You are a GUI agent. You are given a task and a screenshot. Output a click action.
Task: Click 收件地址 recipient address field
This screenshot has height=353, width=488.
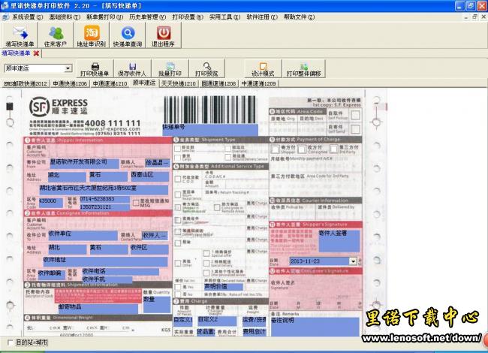tap(106, 261)
